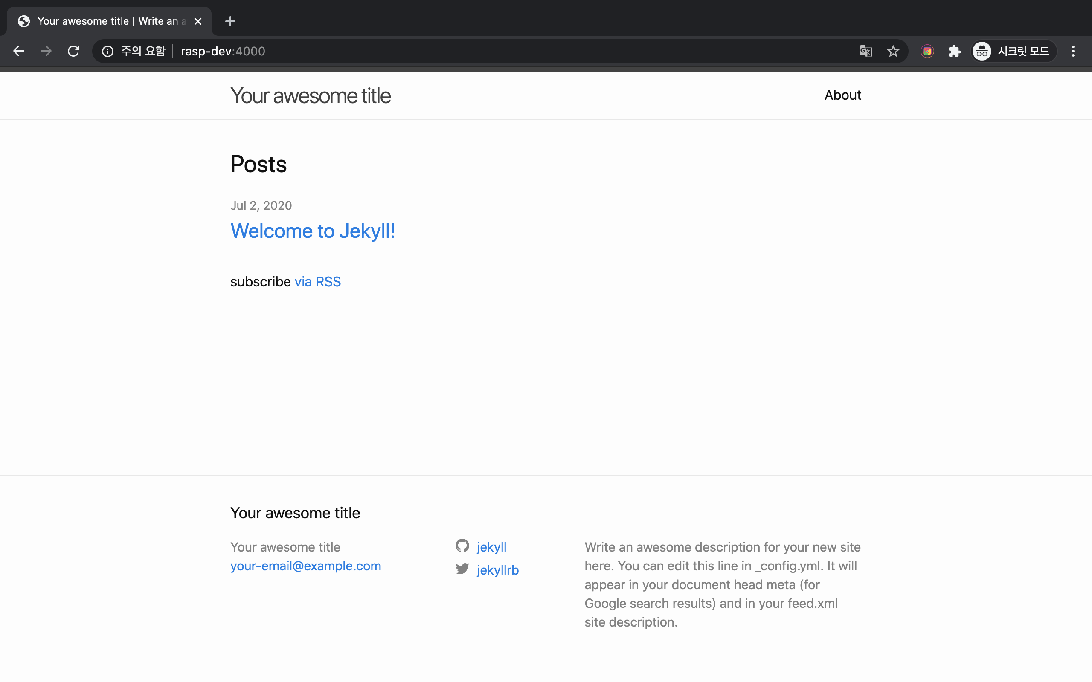Click the colorful circular extension icon
1092x682 pixels.
click(927, 52)
